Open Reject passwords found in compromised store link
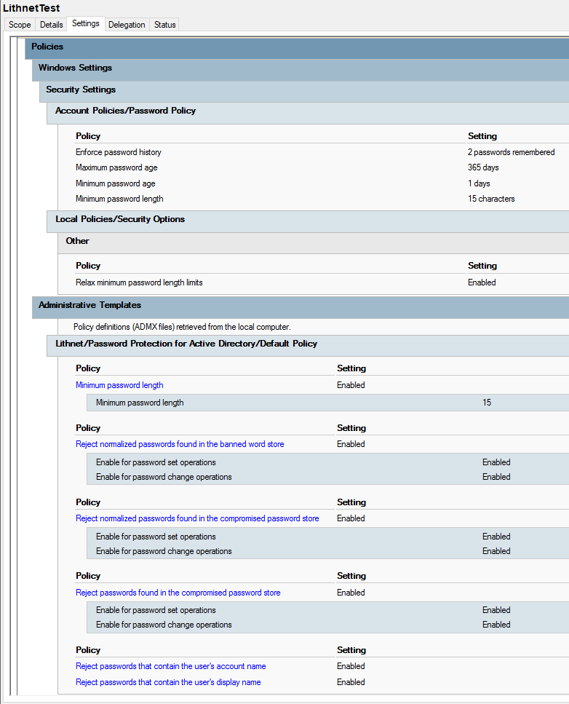 (178, 593)
